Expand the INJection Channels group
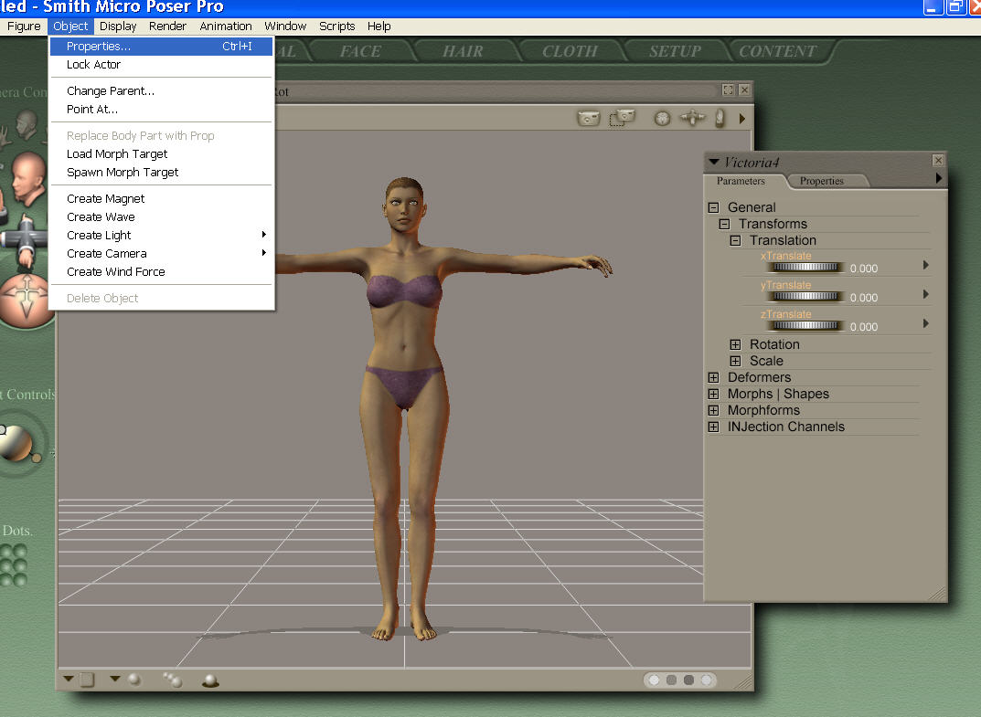 714,427
